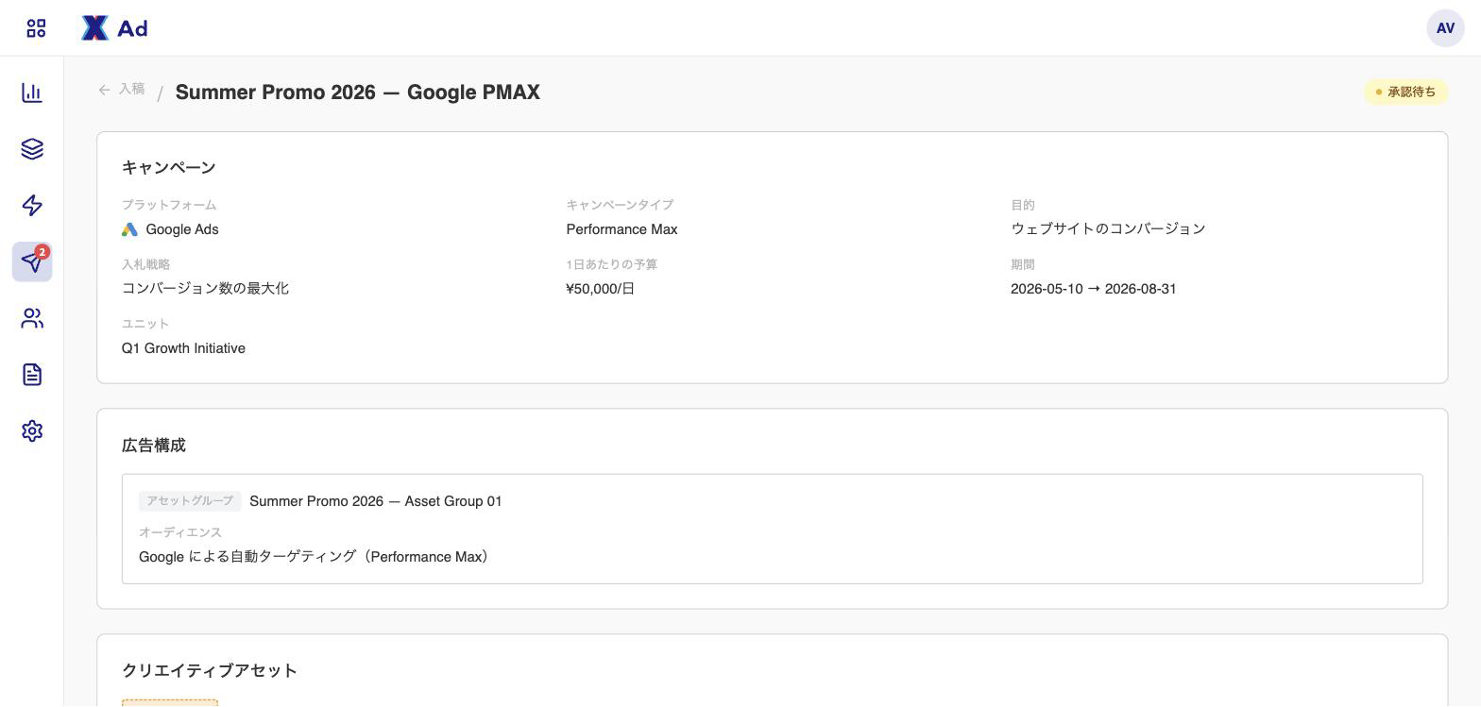Click the プラットフォーム field label
Screen dimensions: 1481x707
[x=169, y=205]
